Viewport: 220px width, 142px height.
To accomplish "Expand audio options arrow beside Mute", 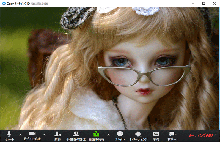I will [x=20, y=135].
